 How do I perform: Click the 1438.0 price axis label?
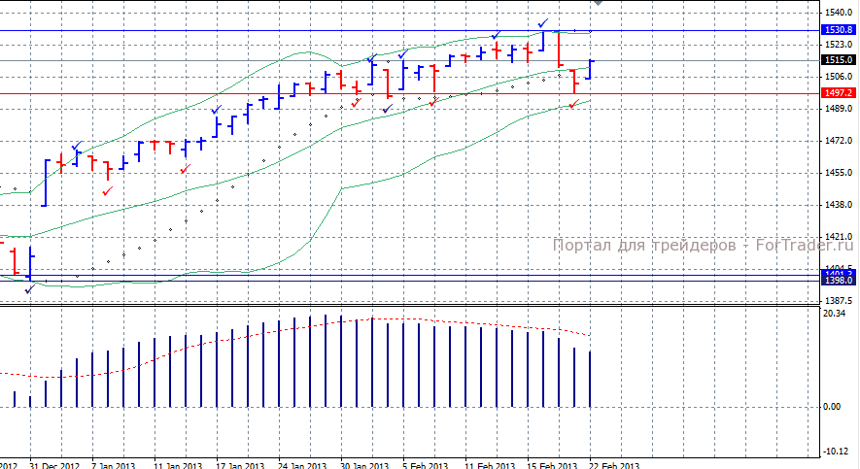[x=840, y=204]
